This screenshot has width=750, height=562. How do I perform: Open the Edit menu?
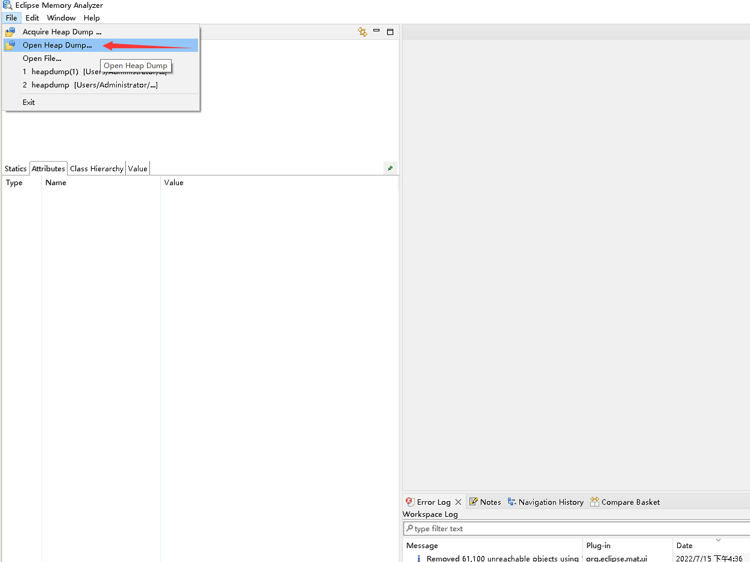pyautogui.click(x=32, y=18)
